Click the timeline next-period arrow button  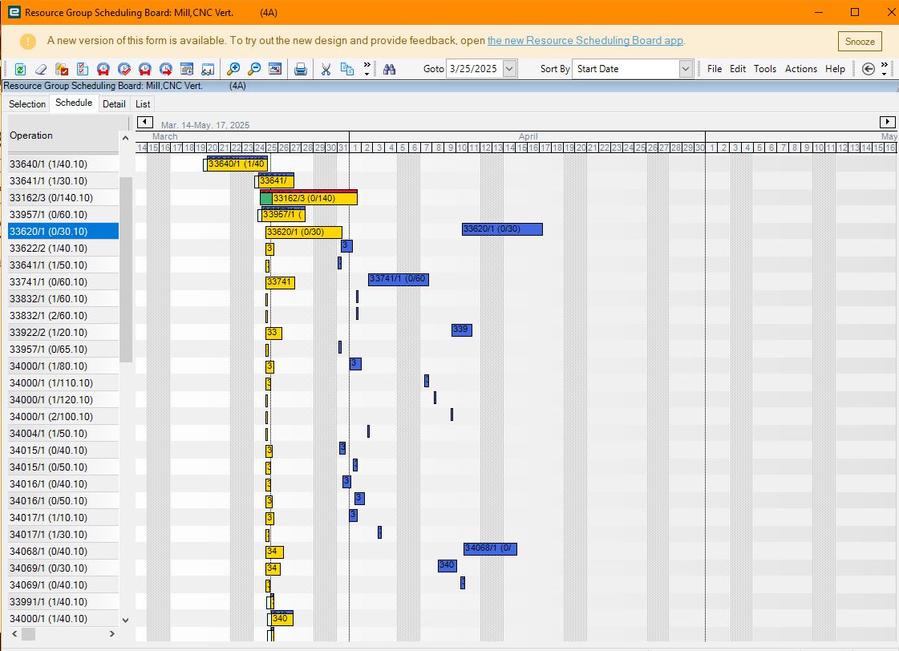click(x=887, y=122)
